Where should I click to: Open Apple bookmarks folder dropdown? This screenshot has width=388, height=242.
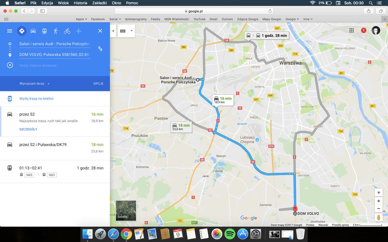81,19
